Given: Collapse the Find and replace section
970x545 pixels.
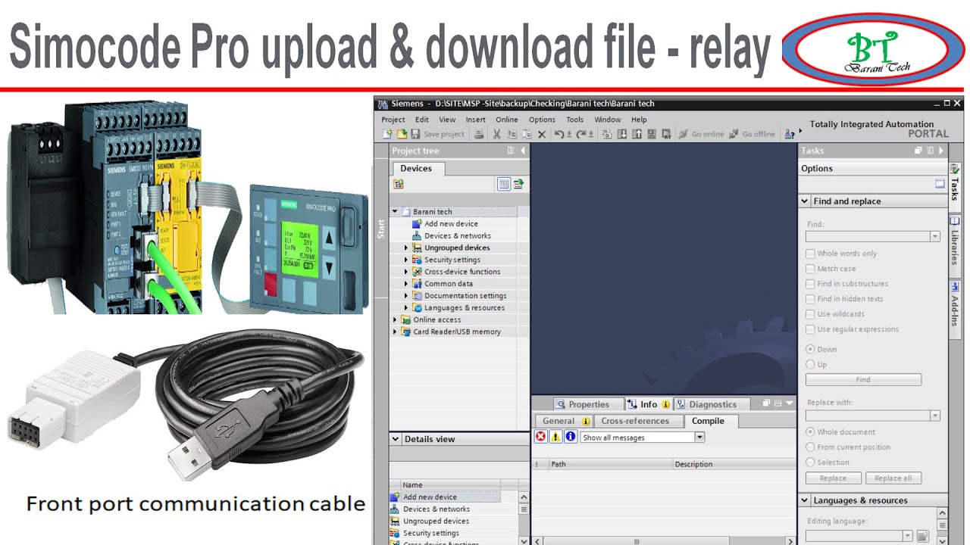Looking at the screenshot, I should (805, 201).
